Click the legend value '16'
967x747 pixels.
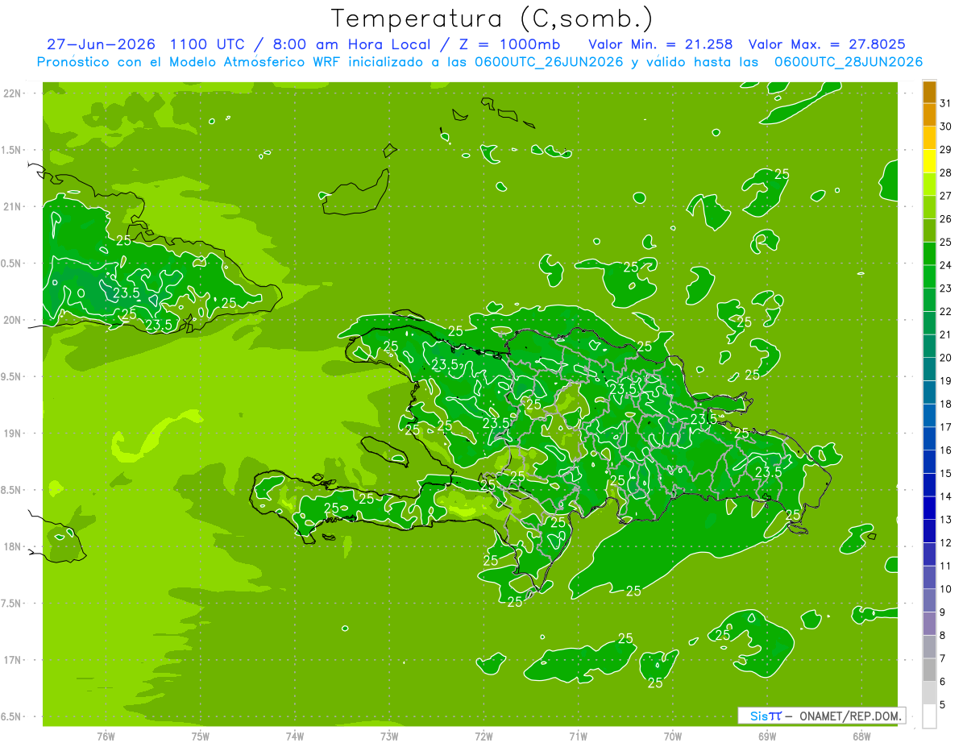tap(946, 450)
